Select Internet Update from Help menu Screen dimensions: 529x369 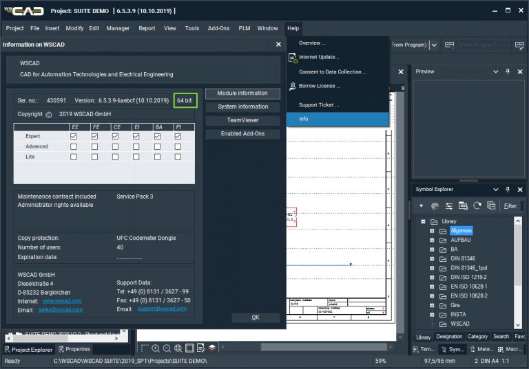318,57
